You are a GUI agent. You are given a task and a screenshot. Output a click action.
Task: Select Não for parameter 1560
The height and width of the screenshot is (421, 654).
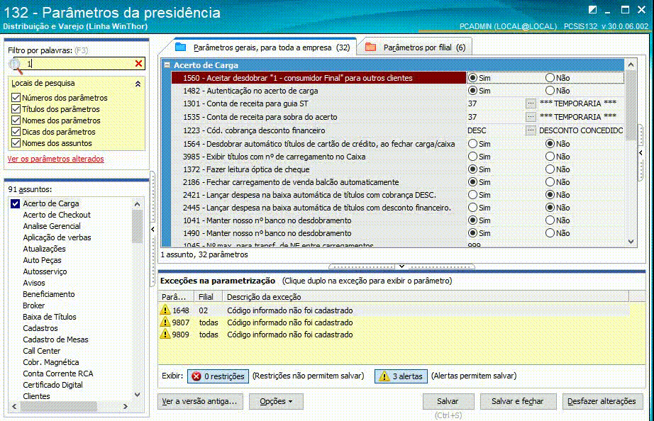(550, 78)
